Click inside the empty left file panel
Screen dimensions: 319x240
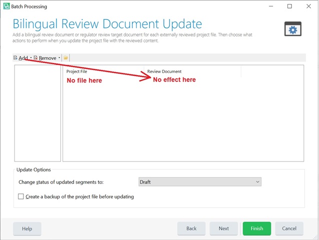pos(37,113)
